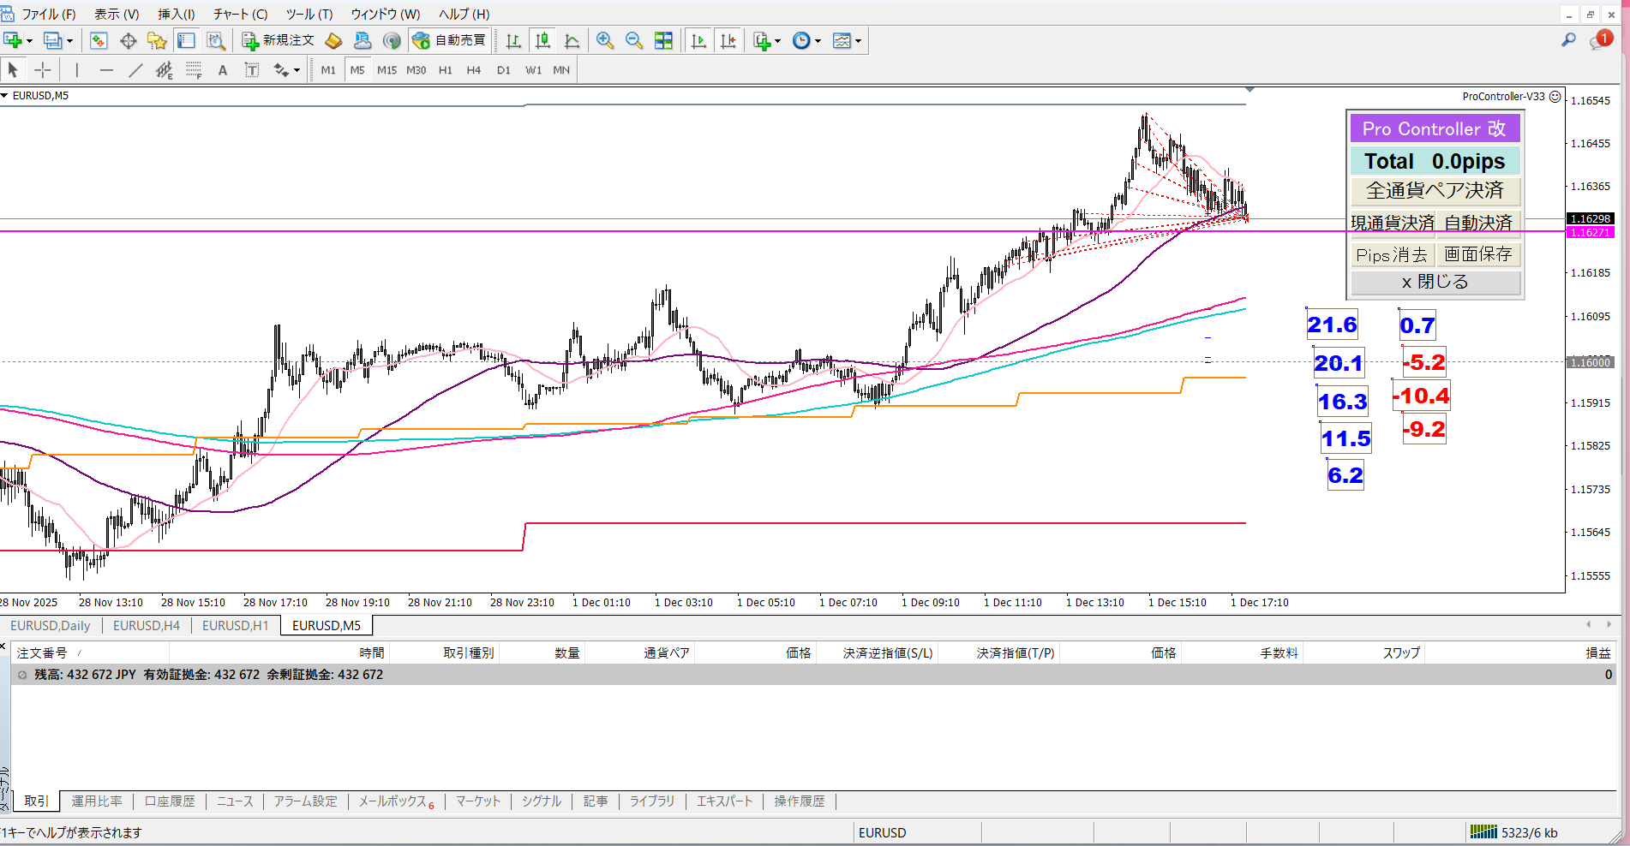Switch to the EURUSD,H4 chart tab
1630x846 pixels.
147,626
